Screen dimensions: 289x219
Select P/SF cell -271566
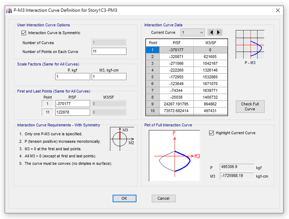pyautogui.click(x=176, y=64)
